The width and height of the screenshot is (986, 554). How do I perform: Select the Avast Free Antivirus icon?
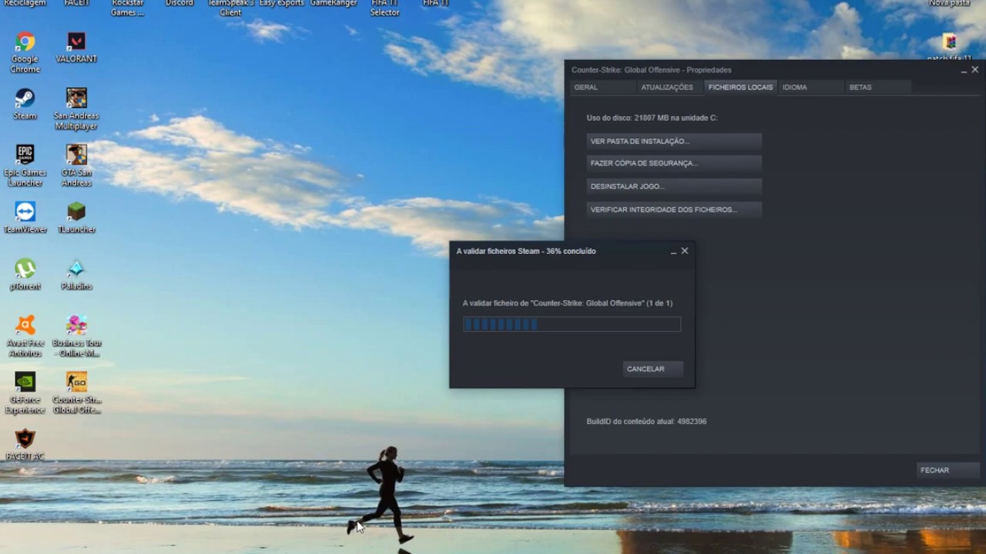point(25,336)
